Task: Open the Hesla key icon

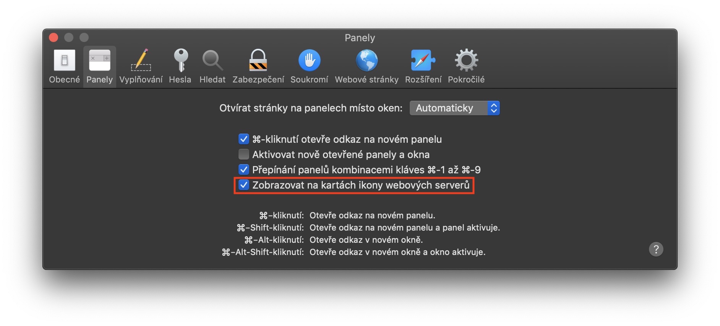Action: click(180, 60)
